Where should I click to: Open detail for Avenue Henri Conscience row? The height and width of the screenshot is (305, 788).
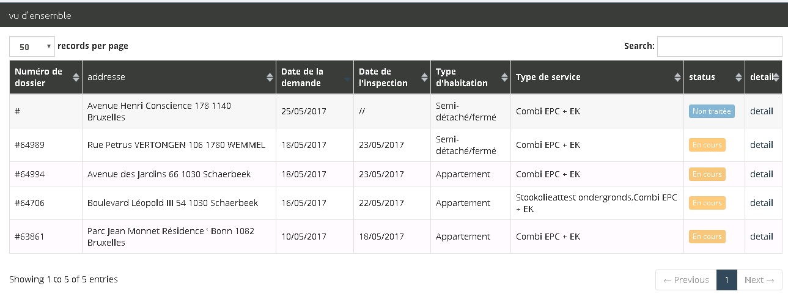click(761, 111)
